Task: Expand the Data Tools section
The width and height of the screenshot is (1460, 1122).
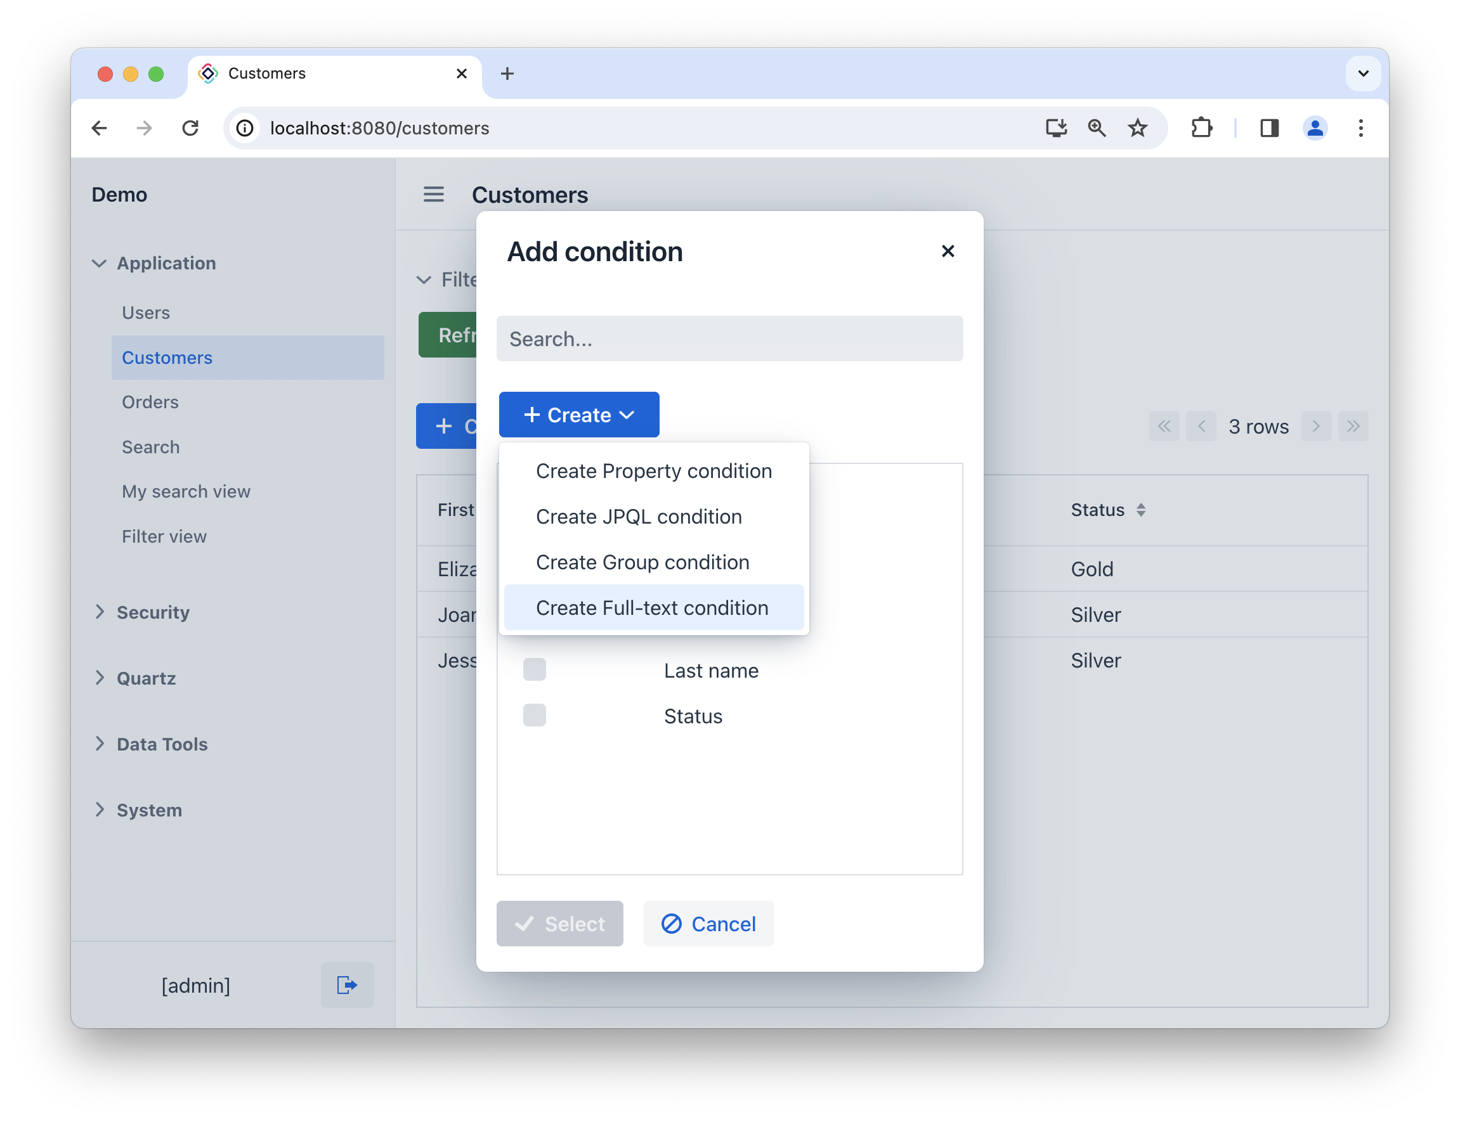Action: [162, 744]
